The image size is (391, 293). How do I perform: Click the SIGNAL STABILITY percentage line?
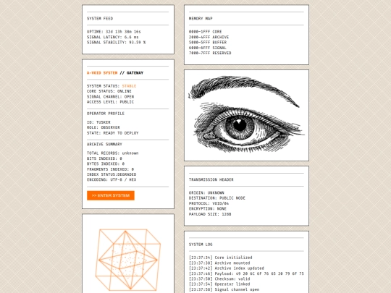click(116, 43)
